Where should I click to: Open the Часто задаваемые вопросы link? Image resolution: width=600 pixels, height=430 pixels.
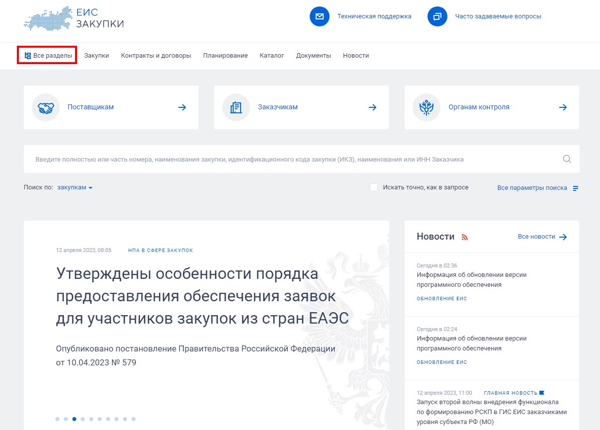(498, 16)
